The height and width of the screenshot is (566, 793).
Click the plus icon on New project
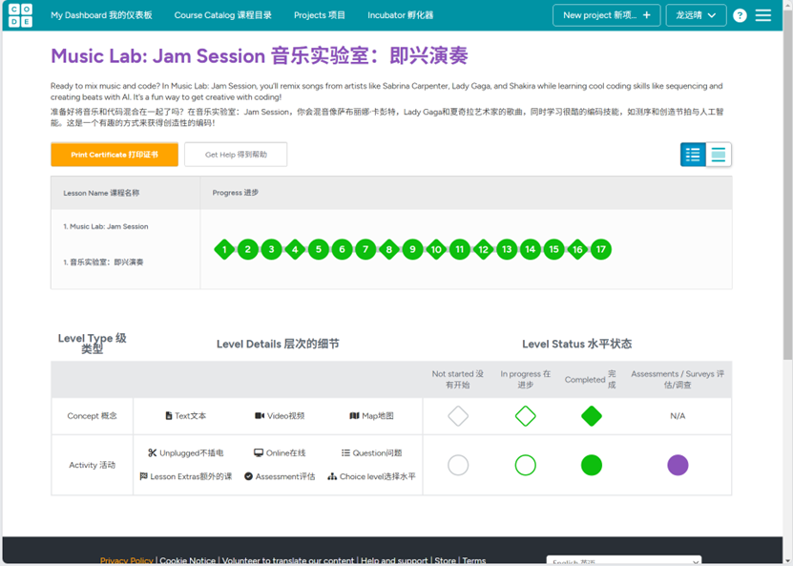pyautogui.click(x=646, y=15)
